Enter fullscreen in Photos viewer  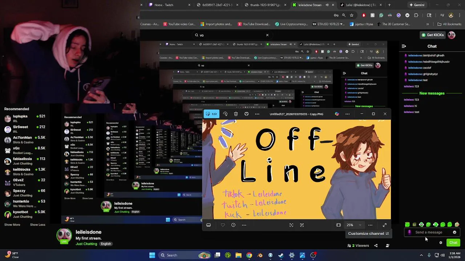(385, 225)
